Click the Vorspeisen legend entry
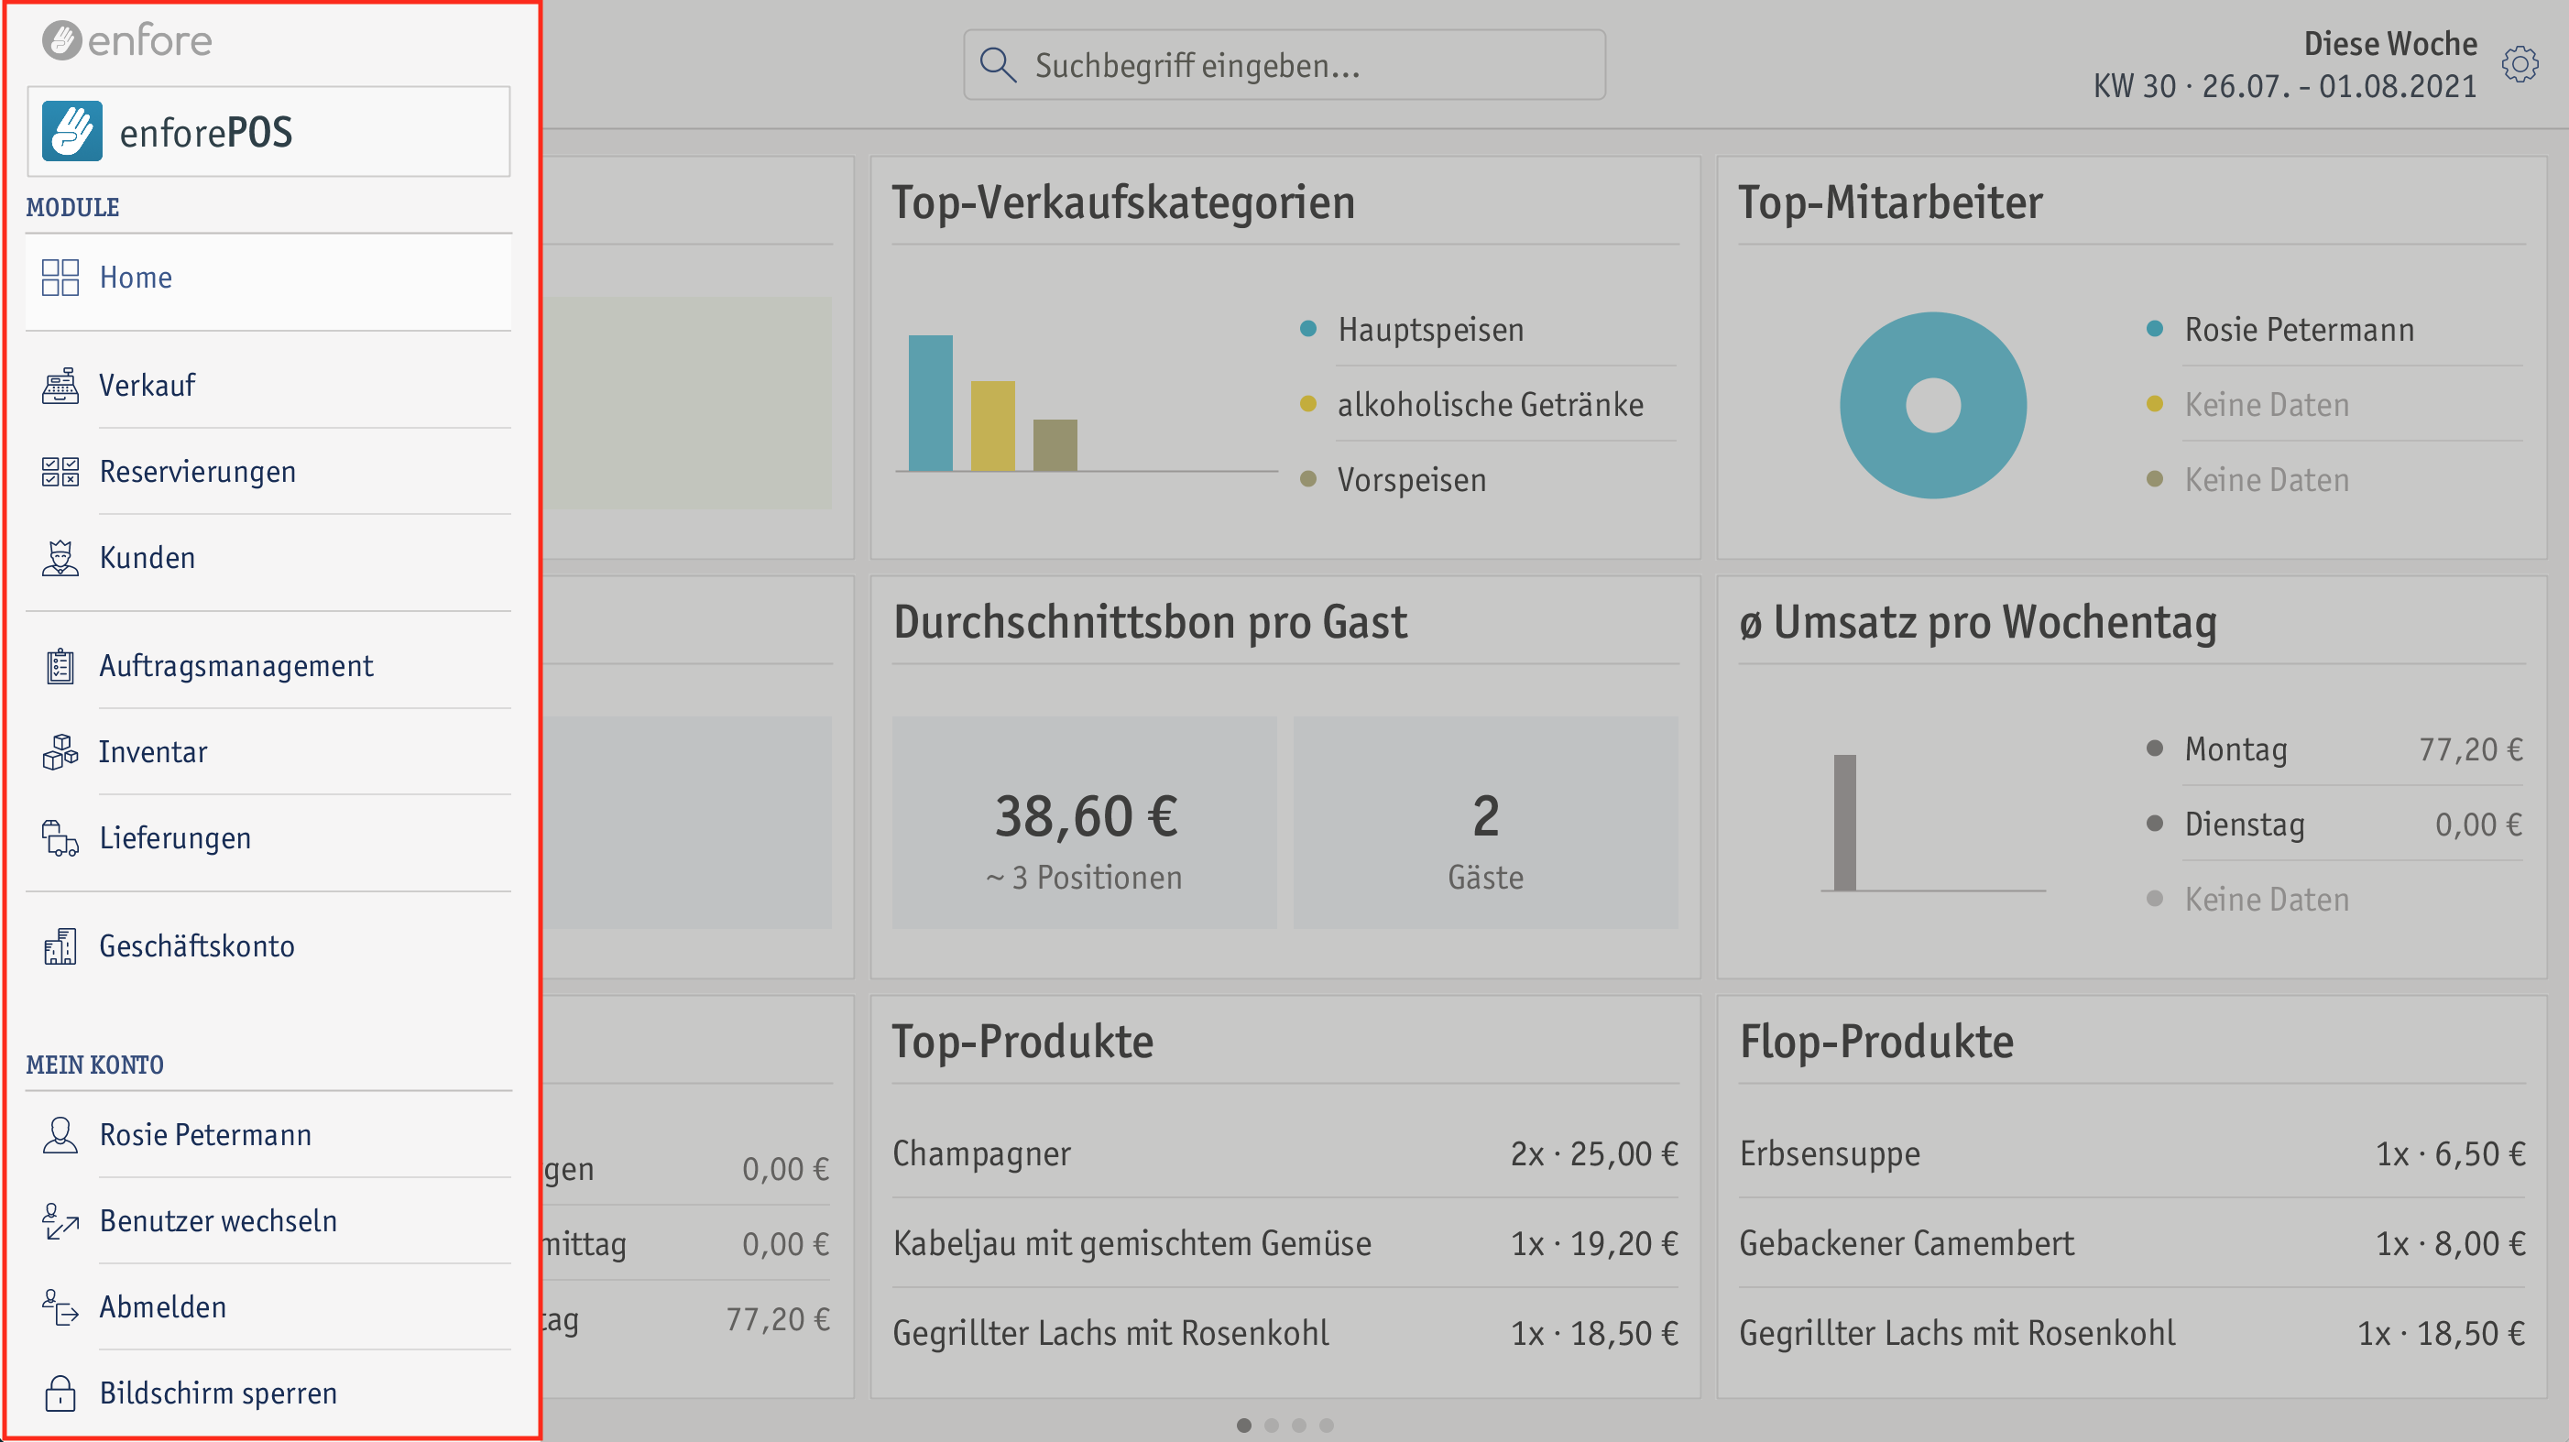Viewport: 2569px width, 1442px height. coord(1486,480)
